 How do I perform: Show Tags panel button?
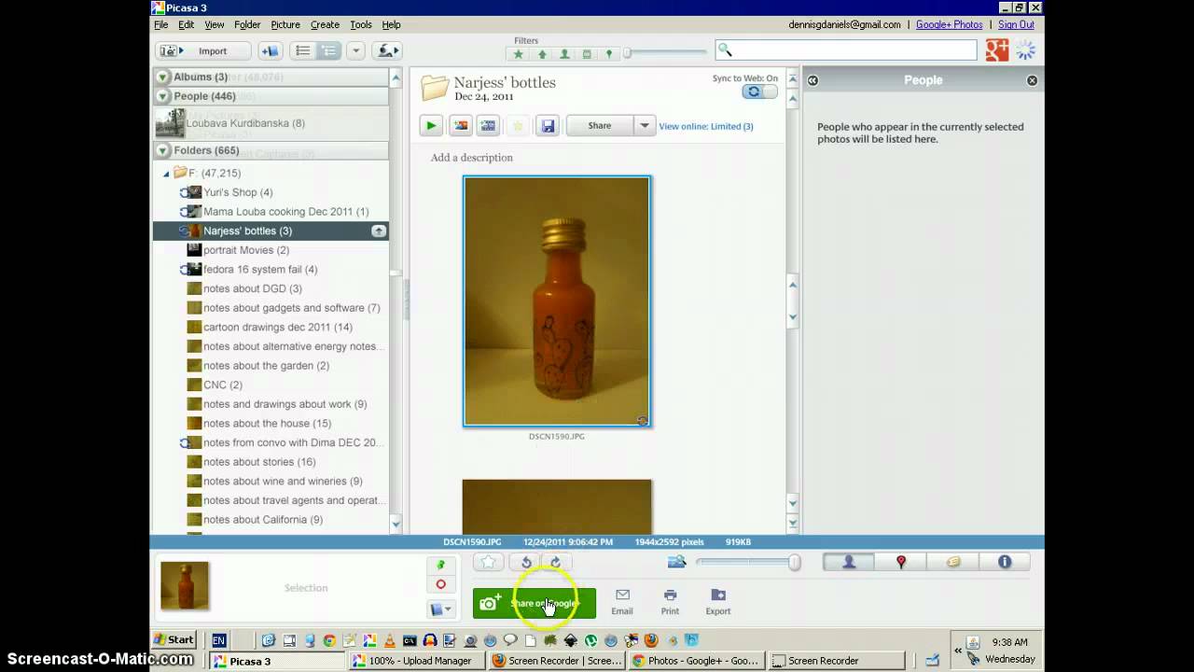(x=952, y=562)
